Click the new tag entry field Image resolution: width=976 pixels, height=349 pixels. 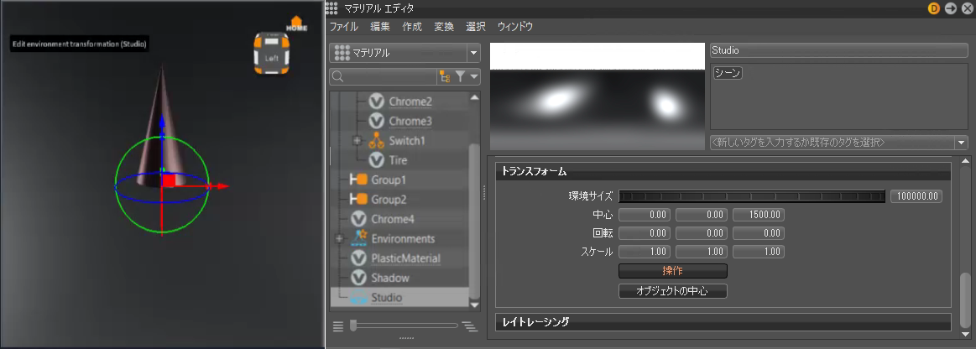click(832, 143)
